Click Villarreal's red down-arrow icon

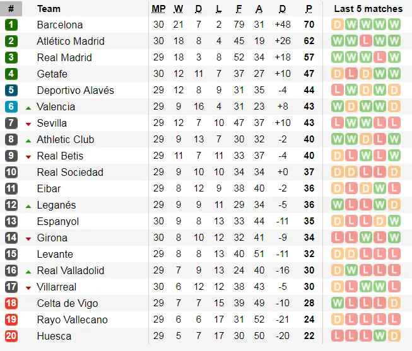28,287
